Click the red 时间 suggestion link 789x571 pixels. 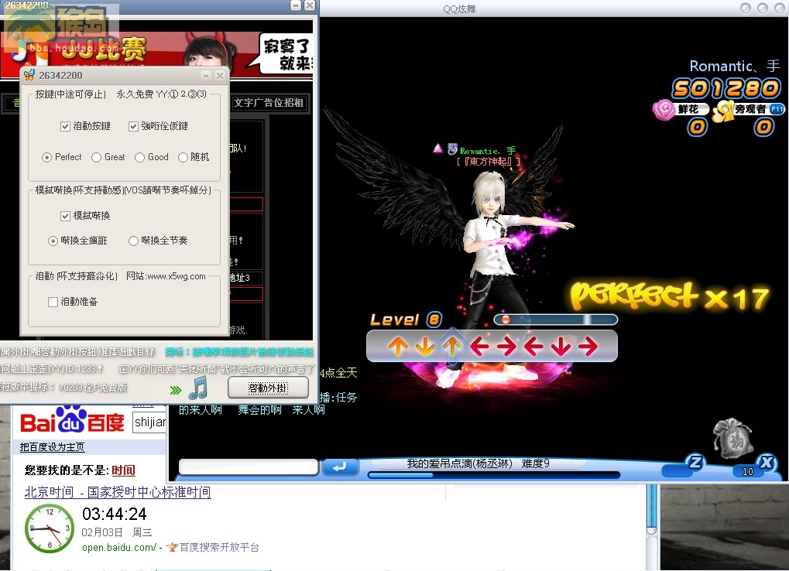click(x=123, y=470)
